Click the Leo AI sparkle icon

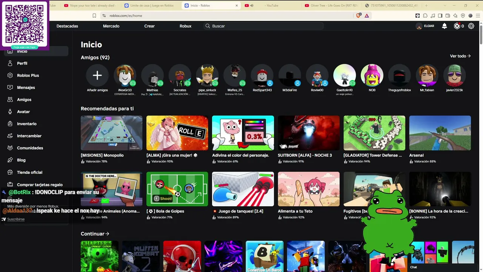click(455, 15)
